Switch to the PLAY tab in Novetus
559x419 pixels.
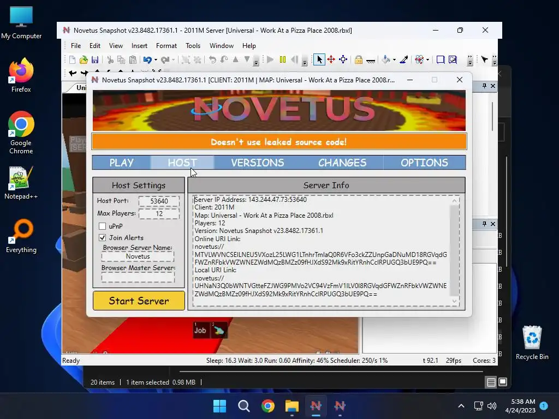122,163
